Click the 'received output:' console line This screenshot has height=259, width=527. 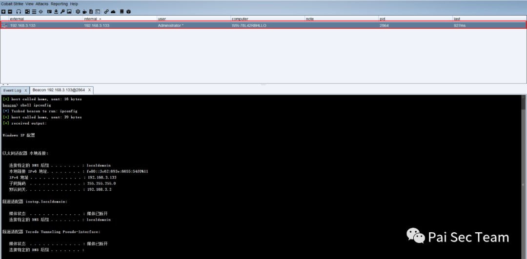(24, 123)
